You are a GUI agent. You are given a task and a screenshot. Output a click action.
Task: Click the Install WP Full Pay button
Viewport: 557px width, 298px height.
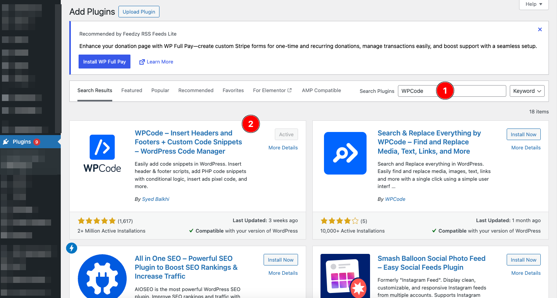(105, 62)
